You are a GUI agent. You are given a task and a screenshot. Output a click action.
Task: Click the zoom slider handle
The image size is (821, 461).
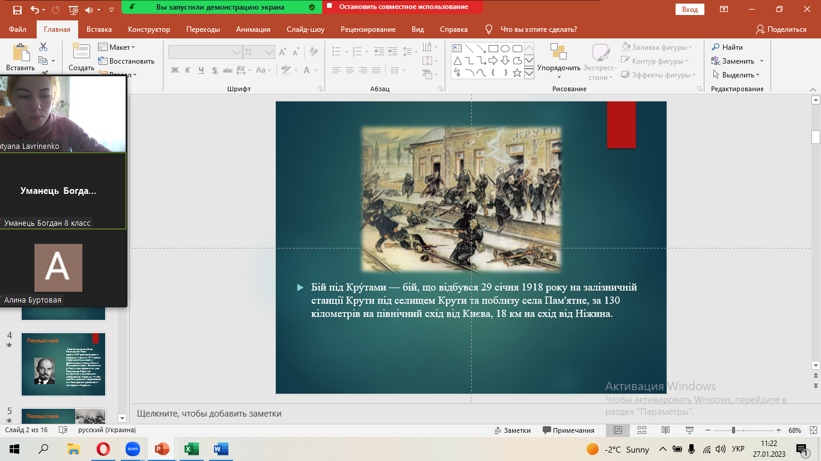tap(733, 430)
